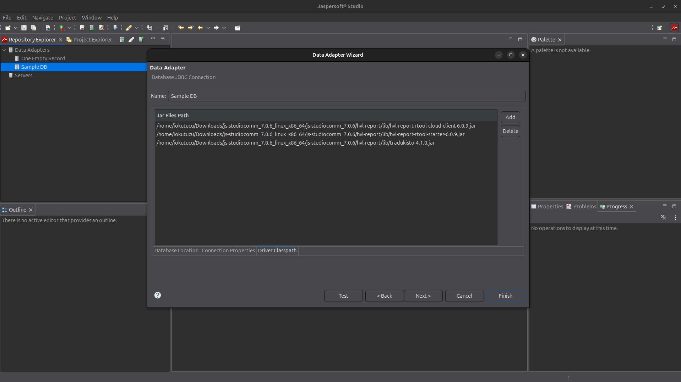The height and width of the screenshot is (382, 681).
Task: Open the File menu
Action: 7,17
